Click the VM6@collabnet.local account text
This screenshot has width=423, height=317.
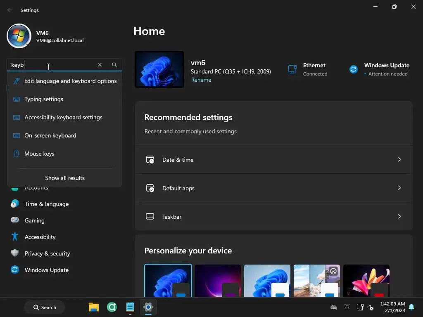tap(60, 40)
